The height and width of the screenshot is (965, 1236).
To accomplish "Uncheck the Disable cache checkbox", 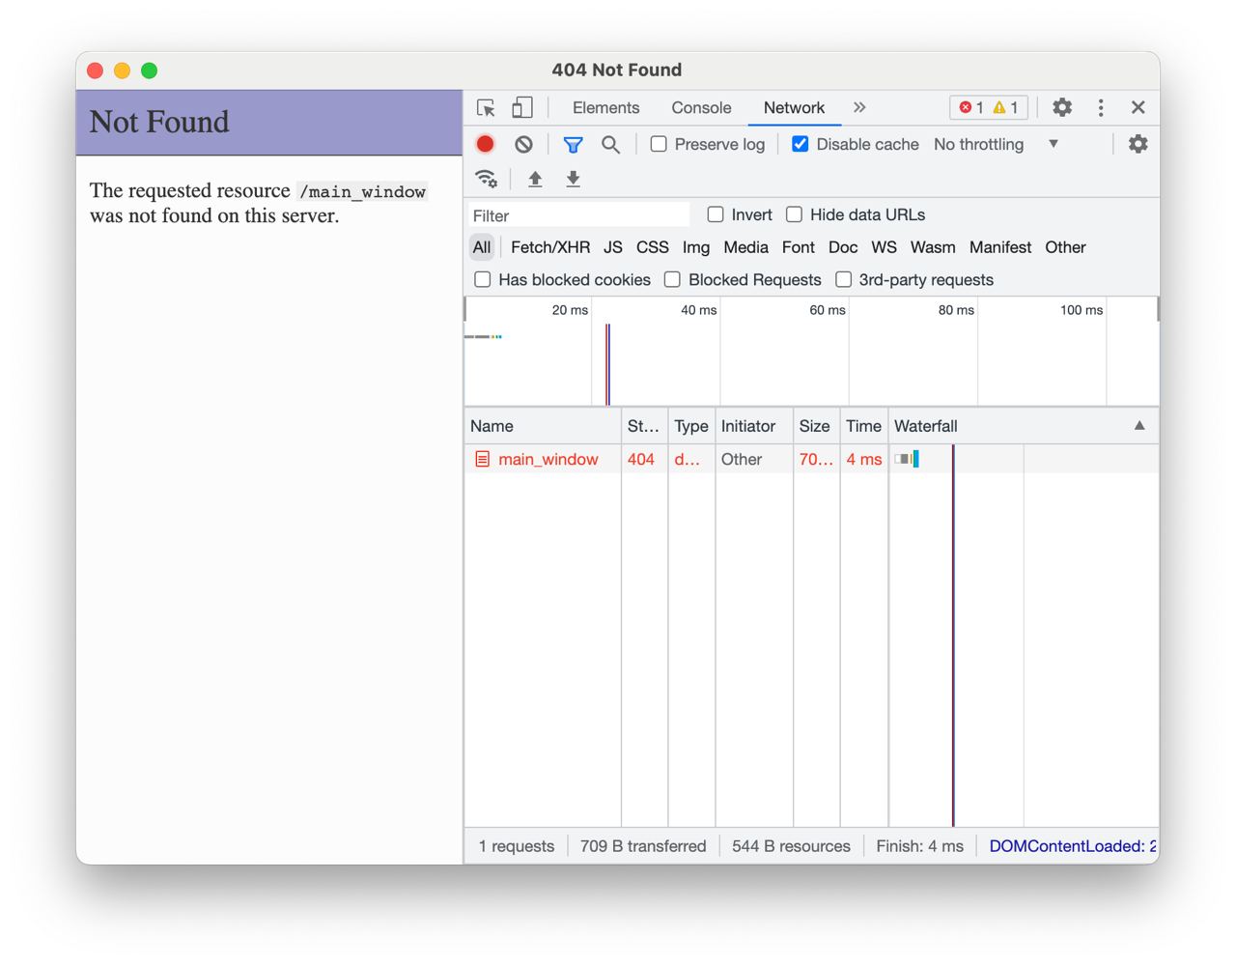I will (800, 144).
